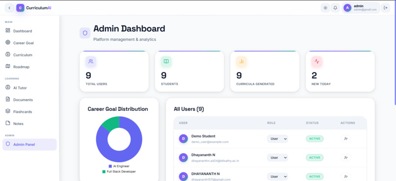Click the Notes page icon
The width and height of the screenshot is (396, 181).
(8, 123)
